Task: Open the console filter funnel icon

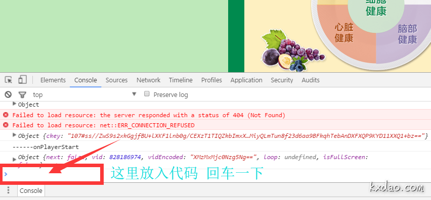Action: pyautogui.click(x=22, y=95)
